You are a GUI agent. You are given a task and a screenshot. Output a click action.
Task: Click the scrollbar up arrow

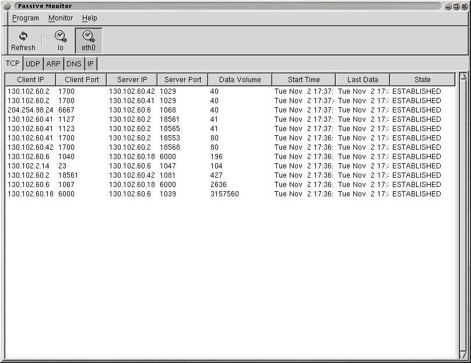point(463,76)
